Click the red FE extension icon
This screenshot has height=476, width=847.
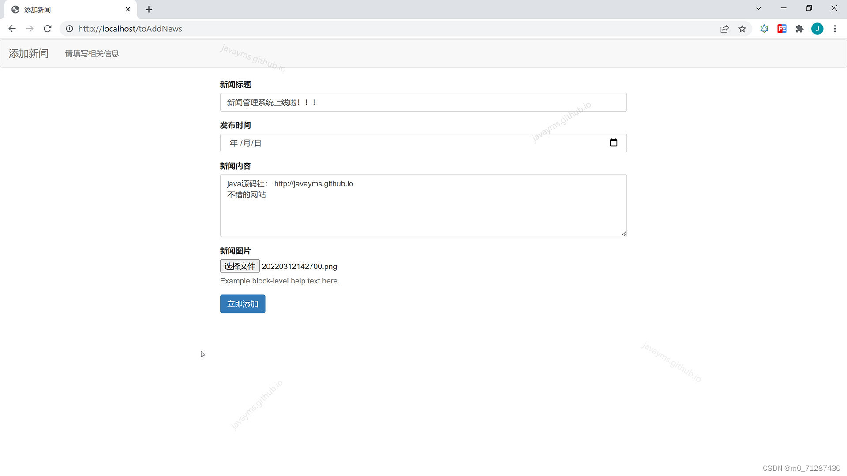(782, 29)
